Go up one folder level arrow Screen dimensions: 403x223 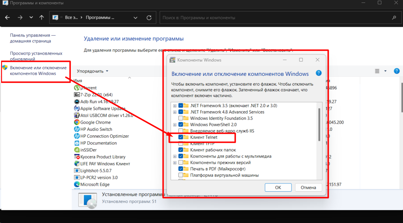point(42,18)
